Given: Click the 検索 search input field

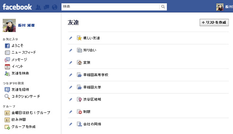Looking at the screenshot, I should pos(110,7).
